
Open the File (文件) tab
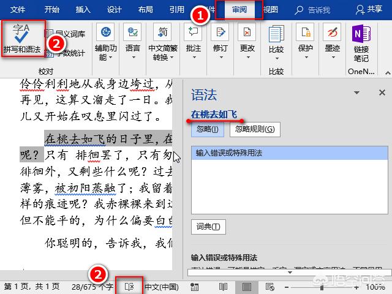[x=18, y=10]
